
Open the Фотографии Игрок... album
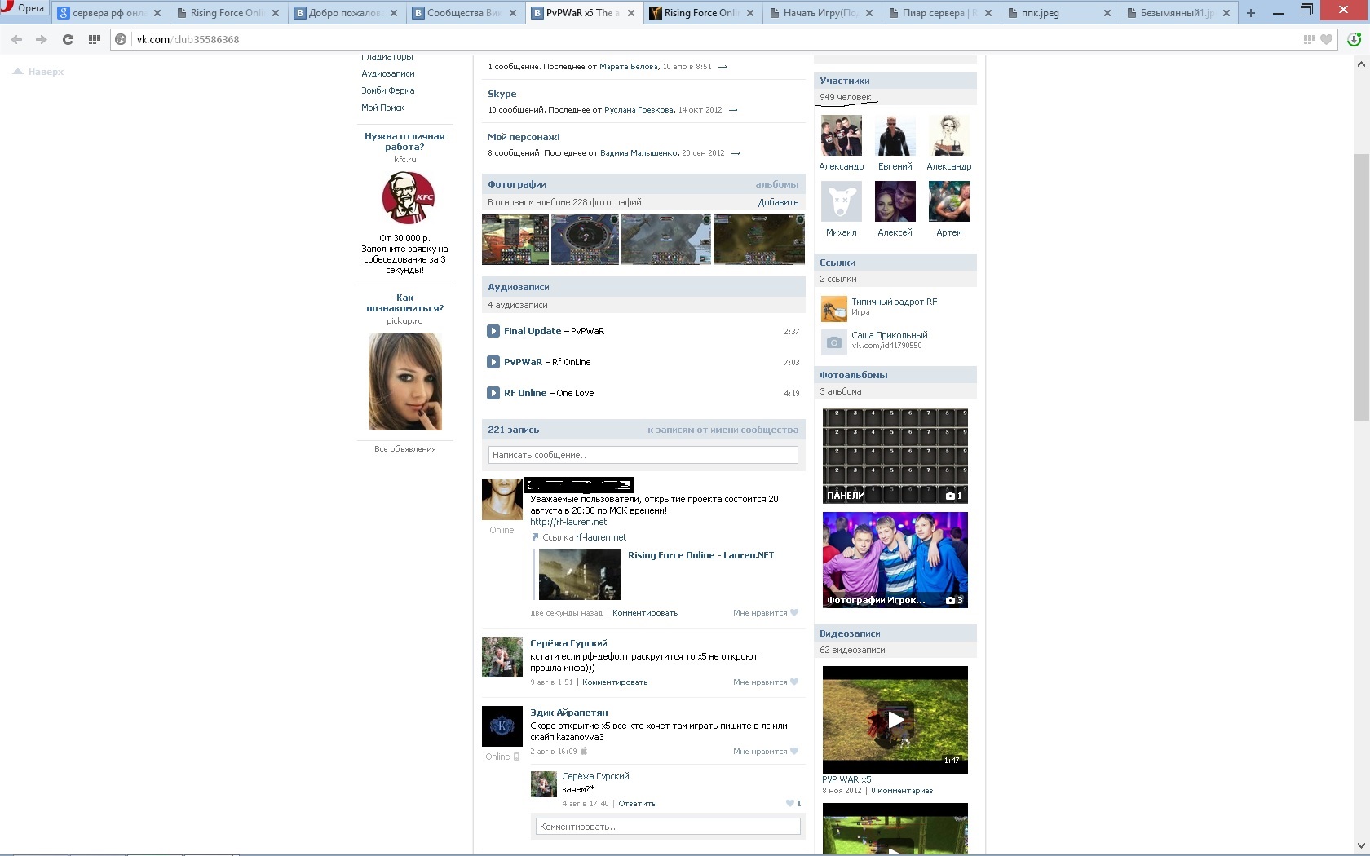point(895,560)
